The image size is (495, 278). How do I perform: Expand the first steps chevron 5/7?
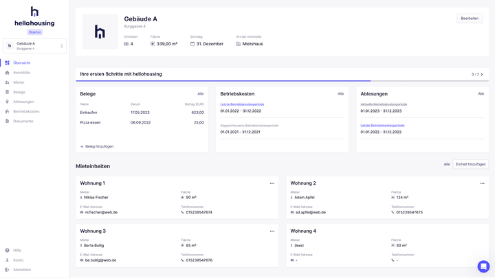click(482, 74)
